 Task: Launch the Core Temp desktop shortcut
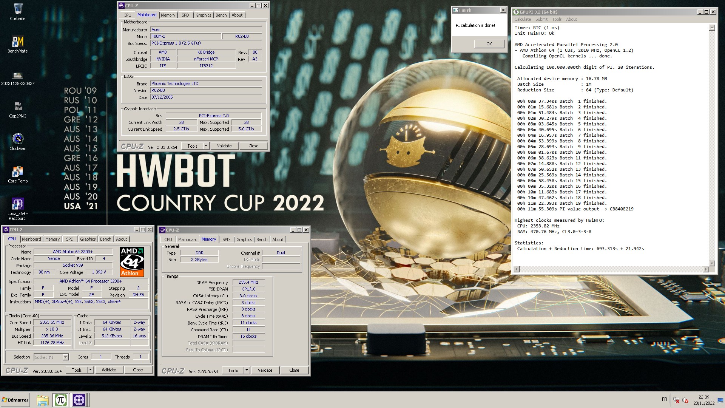coord(18,175)
